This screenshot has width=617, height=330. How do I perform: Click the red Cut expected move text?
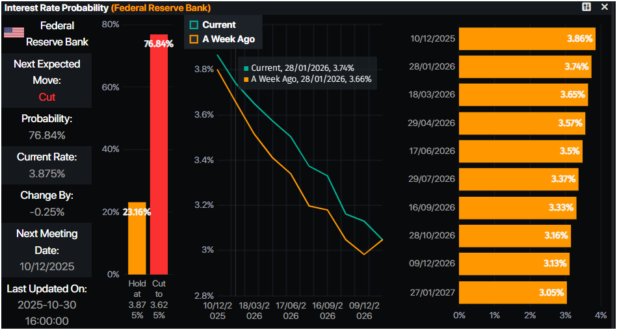click(x=47, y=97)
